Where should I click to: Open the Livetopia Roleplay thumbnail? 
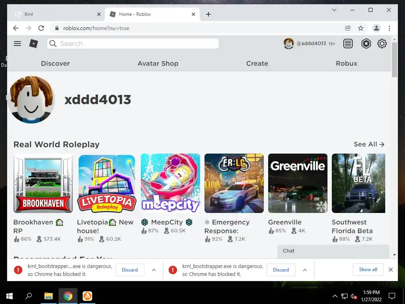coord(107,183)
